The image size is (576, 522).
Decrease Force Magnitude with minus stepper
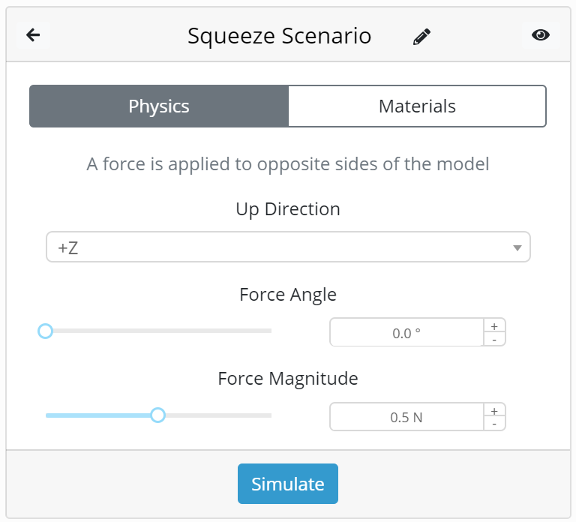pos(494,424)
